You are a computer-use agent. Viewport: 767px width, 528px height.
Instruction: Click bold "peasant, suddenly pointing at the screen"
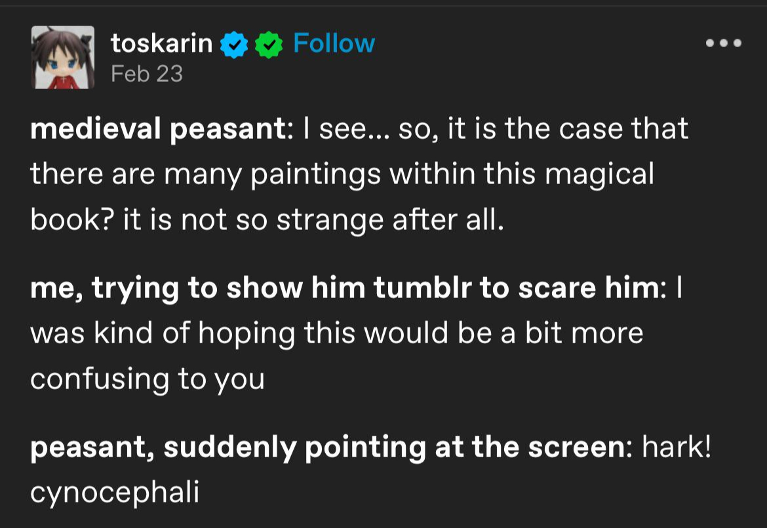[x=326, y=447]
